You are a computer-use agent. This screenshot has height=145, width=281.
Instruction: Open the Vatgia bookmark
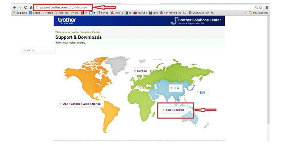point(48,13)
